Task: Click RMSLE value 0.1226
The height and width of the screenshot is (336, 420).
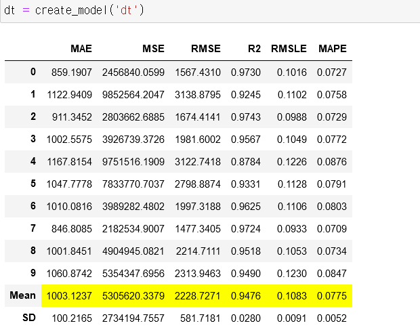Action: pos(292,162)
